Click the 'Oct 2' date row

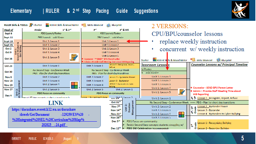(x=8, y=49)
